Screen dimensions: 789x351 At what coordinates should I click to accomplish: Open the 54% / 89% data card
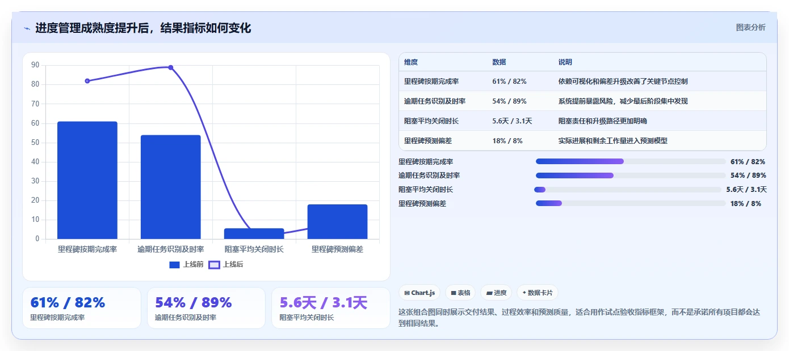(x=206, y=308)
